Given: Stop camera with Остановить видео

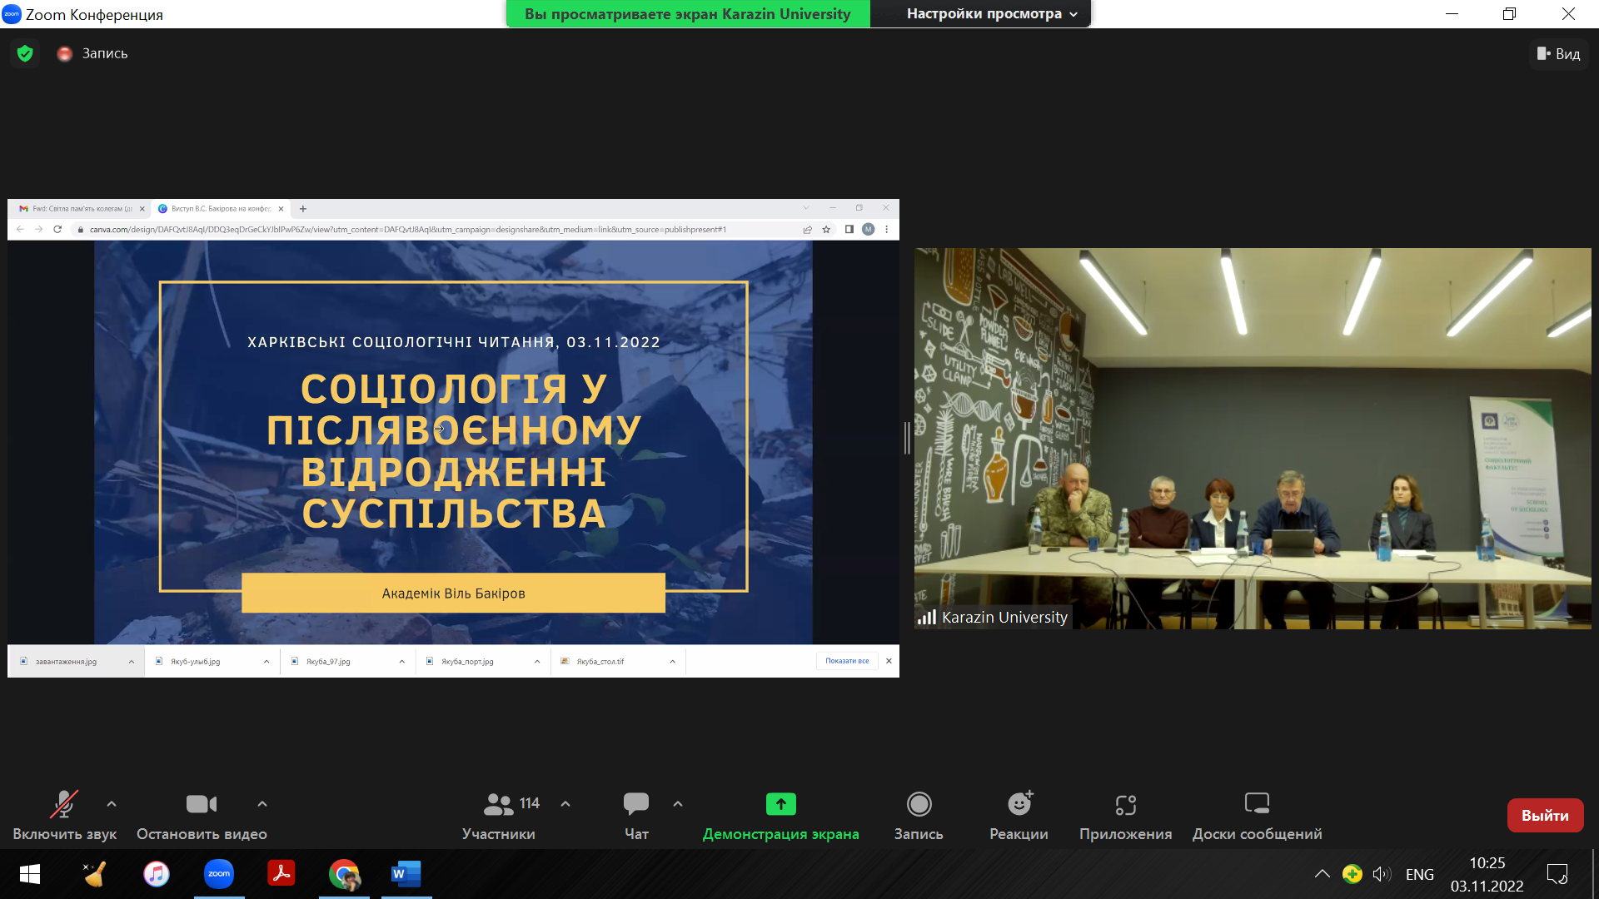Looking at the screenshot, I should pyautogui.click(x=202, y=804).
